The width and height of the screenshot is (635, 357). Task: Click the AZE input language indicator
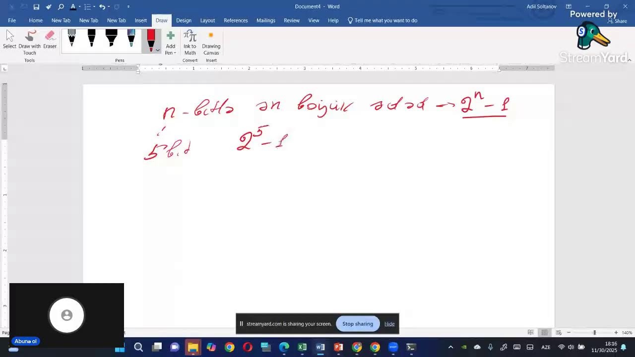(546, 347)
